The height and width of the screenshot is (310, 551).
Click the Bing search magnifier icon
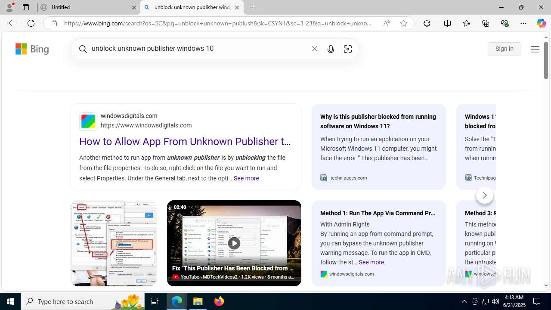[83, 49]
